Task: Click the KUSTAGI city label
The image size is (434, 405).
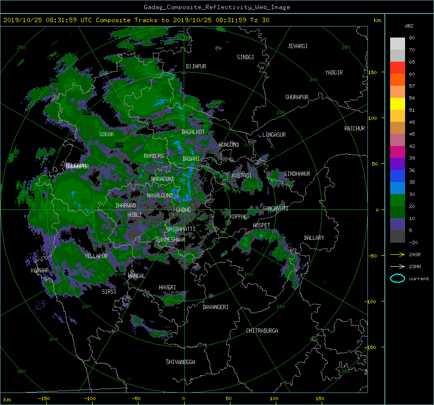Action: [242, 176]
